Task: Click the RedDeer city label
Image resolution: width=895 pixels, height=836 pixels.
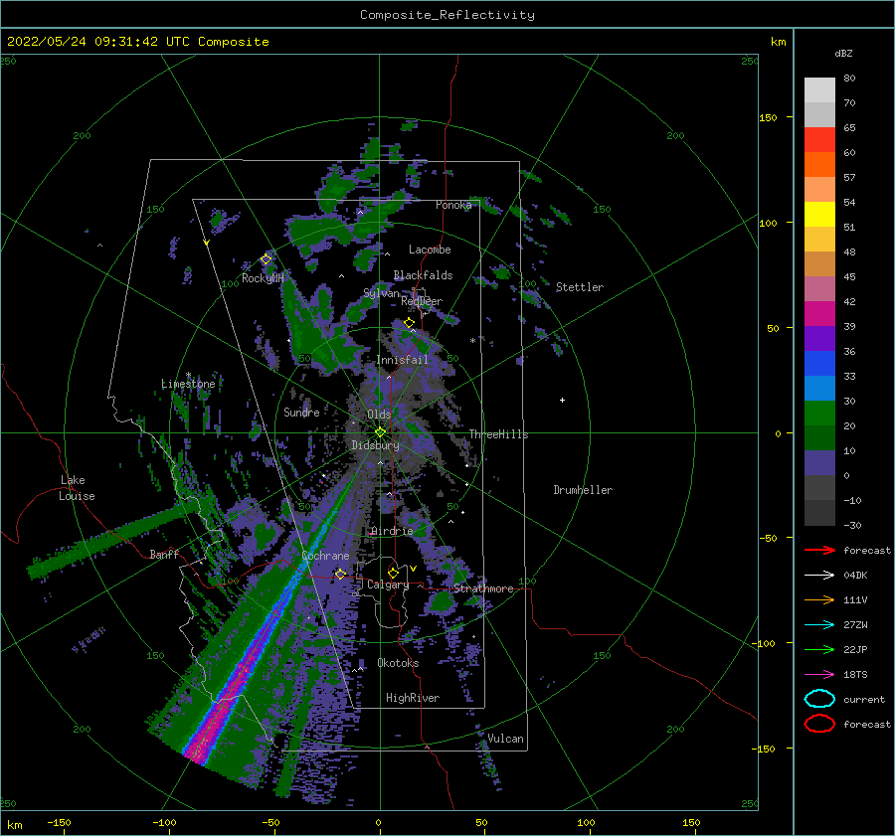Action: pos(422,301)
